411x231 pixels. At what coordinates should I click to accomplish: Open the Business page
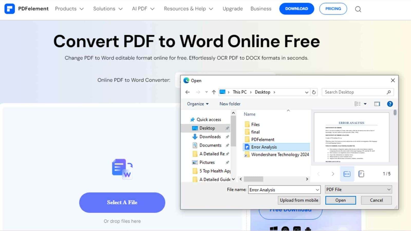click(261, 9)
